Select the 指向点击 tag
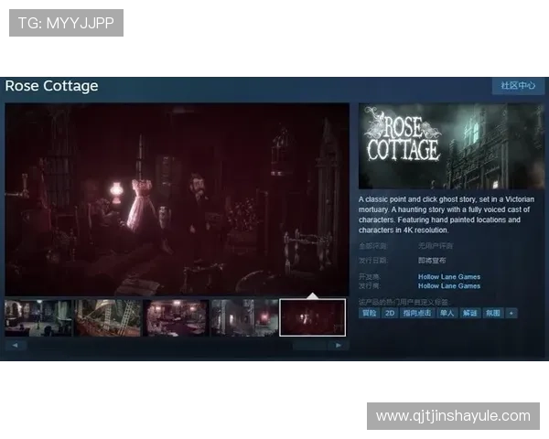The image size is (549, 439). pos(418,313)
